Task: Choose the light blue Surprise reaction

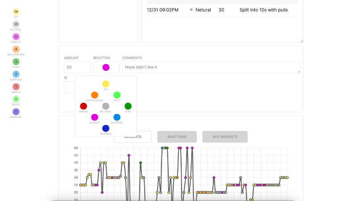Action: [117, 117]
